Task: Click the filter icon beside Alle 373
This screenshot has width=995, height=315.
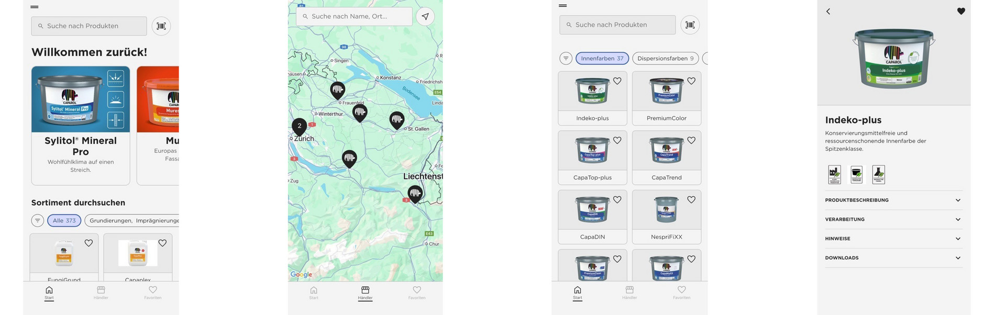Action: (x=38, y=220)
